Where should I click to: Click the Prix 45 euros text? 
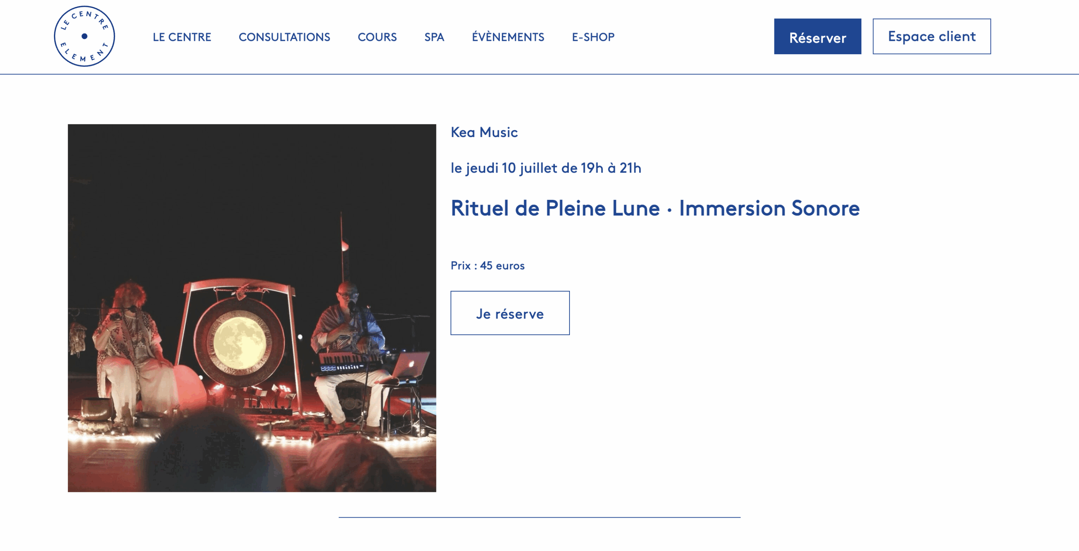pos(487,266)
